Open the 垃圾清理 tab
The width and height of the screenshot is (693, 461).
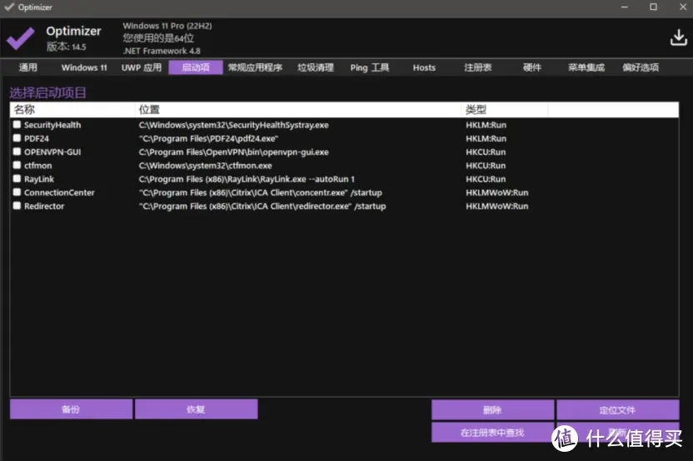pos(315,67)
